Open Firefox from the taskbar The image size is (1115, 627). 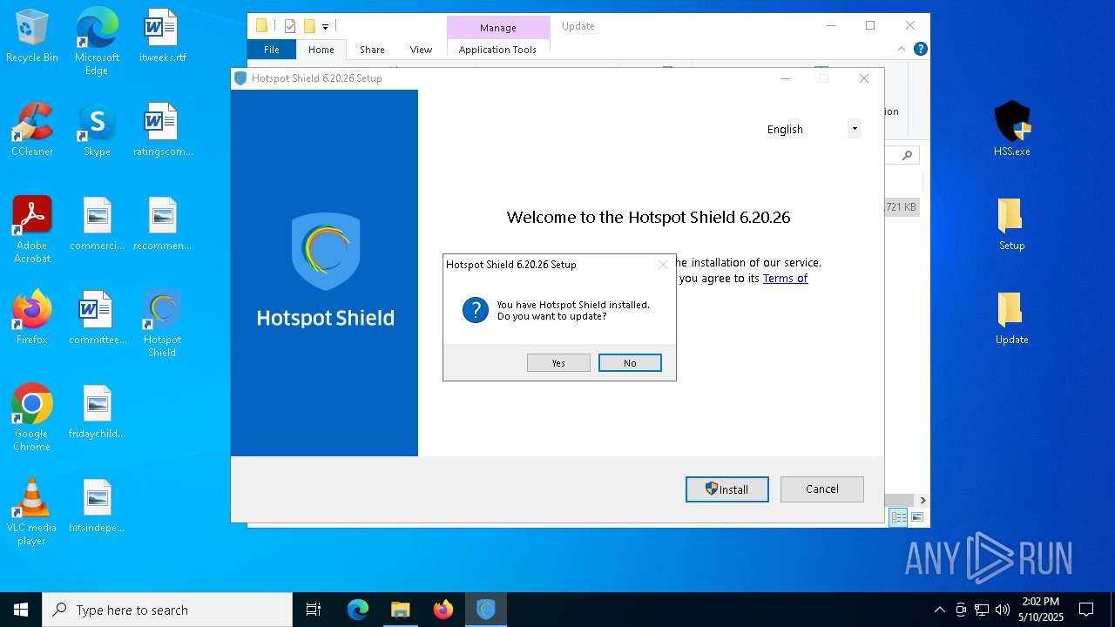click(x=443, y=610)
